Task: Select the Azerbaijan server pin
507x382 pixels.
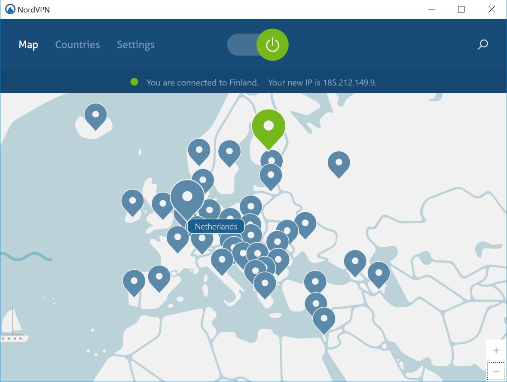Action: (x=379, y=275)
